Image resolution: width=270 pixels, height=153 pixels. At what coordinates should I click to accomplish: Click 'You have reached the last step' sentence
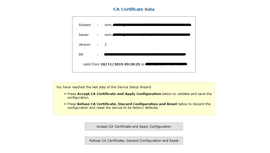coord(104,87)
